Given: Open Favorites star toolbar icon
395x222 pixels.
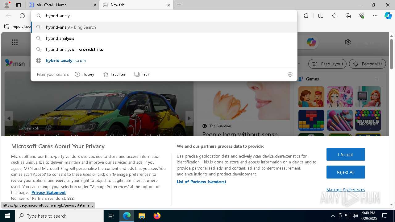Looking at the screenshot, I should [335, 16].
